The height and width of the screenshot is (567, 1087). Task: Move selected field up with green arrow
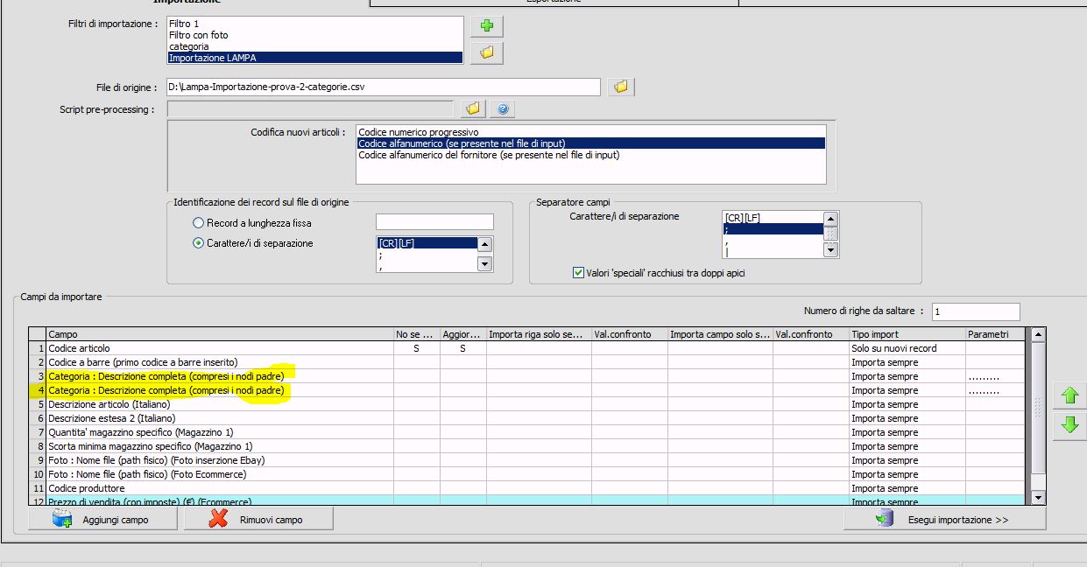point(1069,395)
